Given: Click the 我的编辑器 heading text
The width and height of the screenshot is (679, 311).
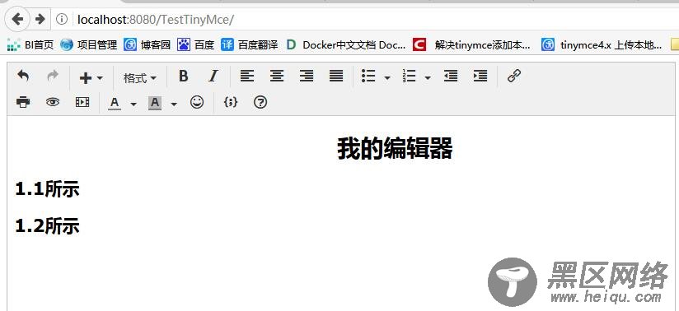Looking at the screenshot, I should [x=395, y=149].
